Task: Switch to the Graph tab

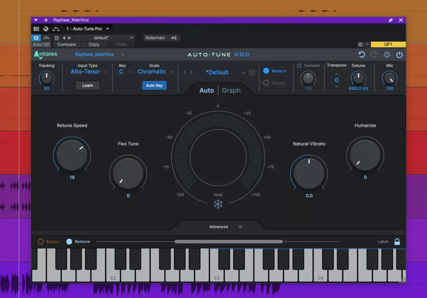Action: point(231,91)
